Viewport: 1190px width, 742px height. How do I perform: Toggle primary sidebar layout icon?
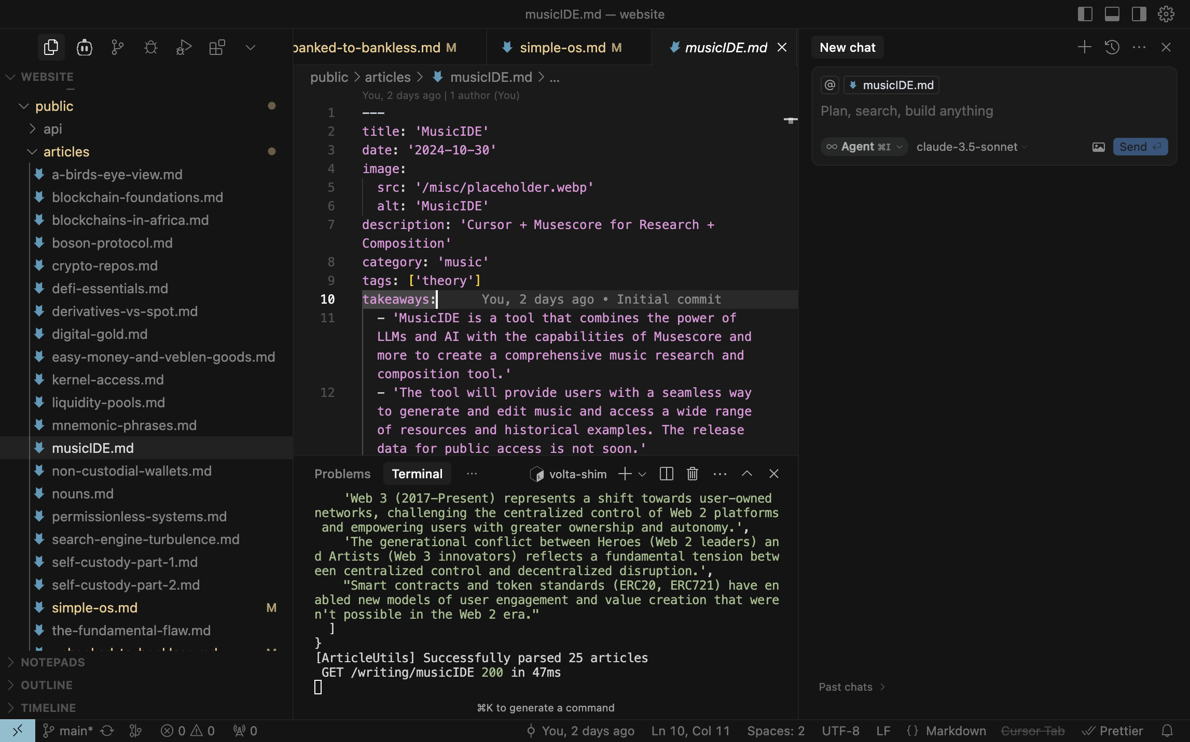click(1085, 14)
